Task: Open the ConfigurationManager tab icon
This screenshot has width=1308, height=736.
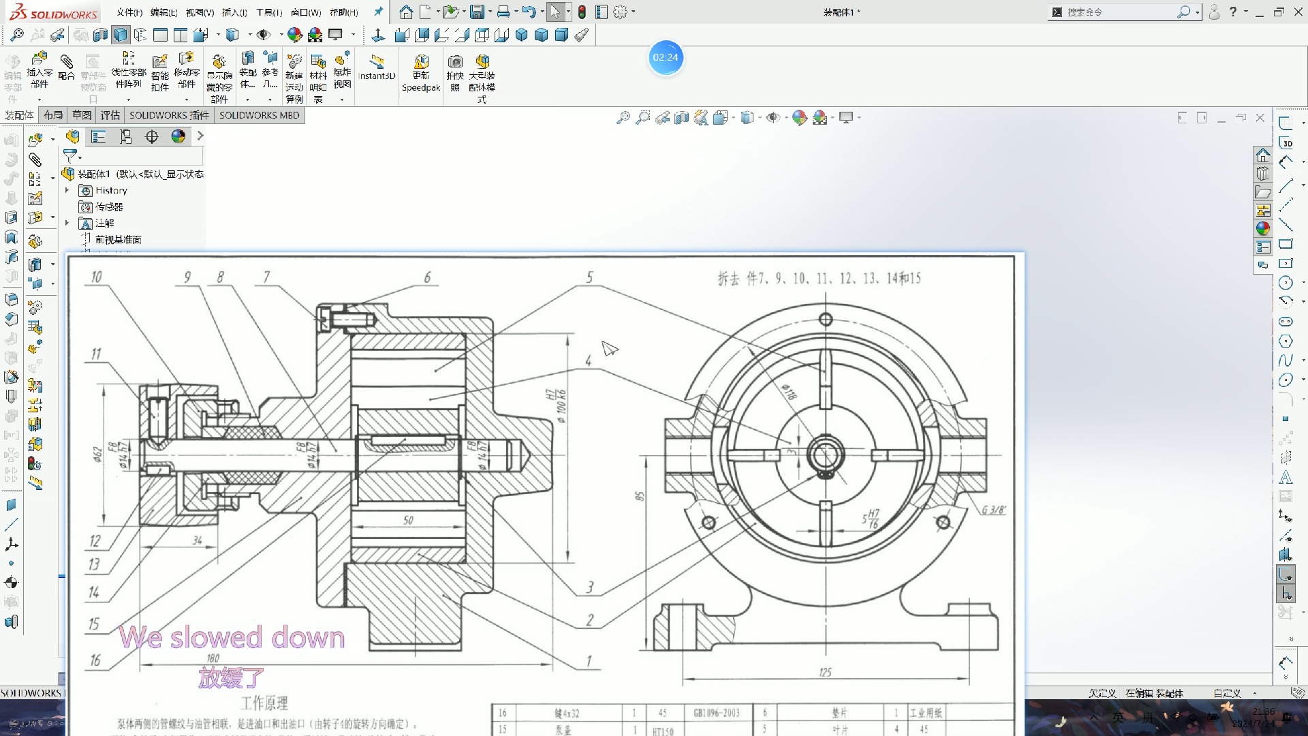Action: coord(125,136)
